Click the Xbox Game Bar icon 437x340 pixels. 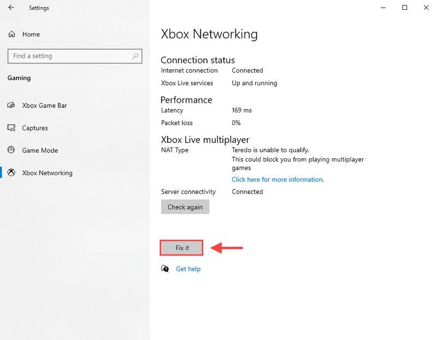(11, 105)
